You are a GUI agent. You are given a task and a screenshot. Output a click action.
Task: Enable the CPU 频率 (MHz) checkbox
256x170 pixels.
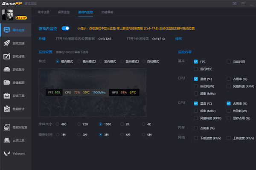pos(196,93)
